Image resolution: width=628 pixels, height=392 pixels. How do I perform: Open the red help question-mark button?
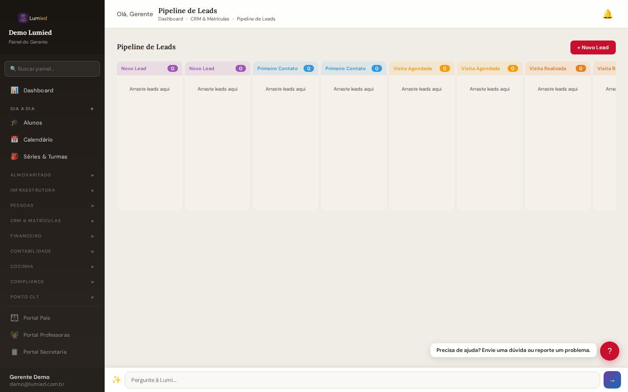pos(609,351)
